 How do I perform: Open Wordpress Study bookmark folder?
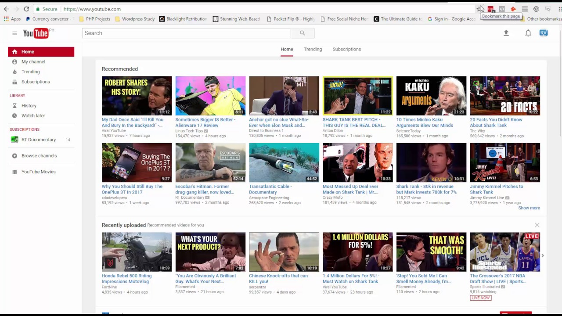[x=134, y=19]
